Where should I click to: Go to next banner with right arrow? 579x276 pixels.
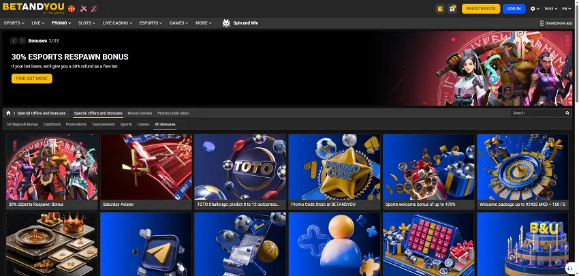[22, 41]
